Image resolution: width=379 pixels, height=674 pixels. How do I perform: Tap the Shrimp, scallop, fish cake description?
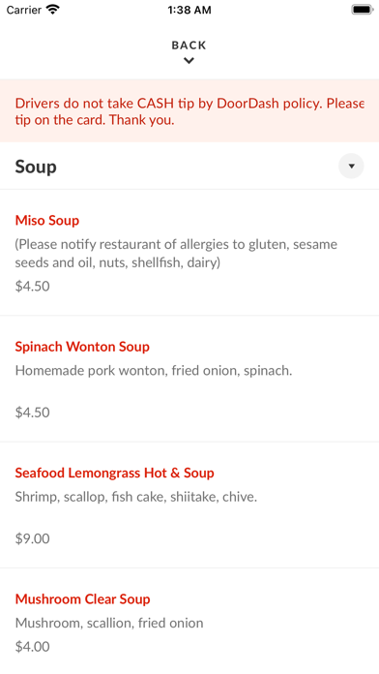136,497
